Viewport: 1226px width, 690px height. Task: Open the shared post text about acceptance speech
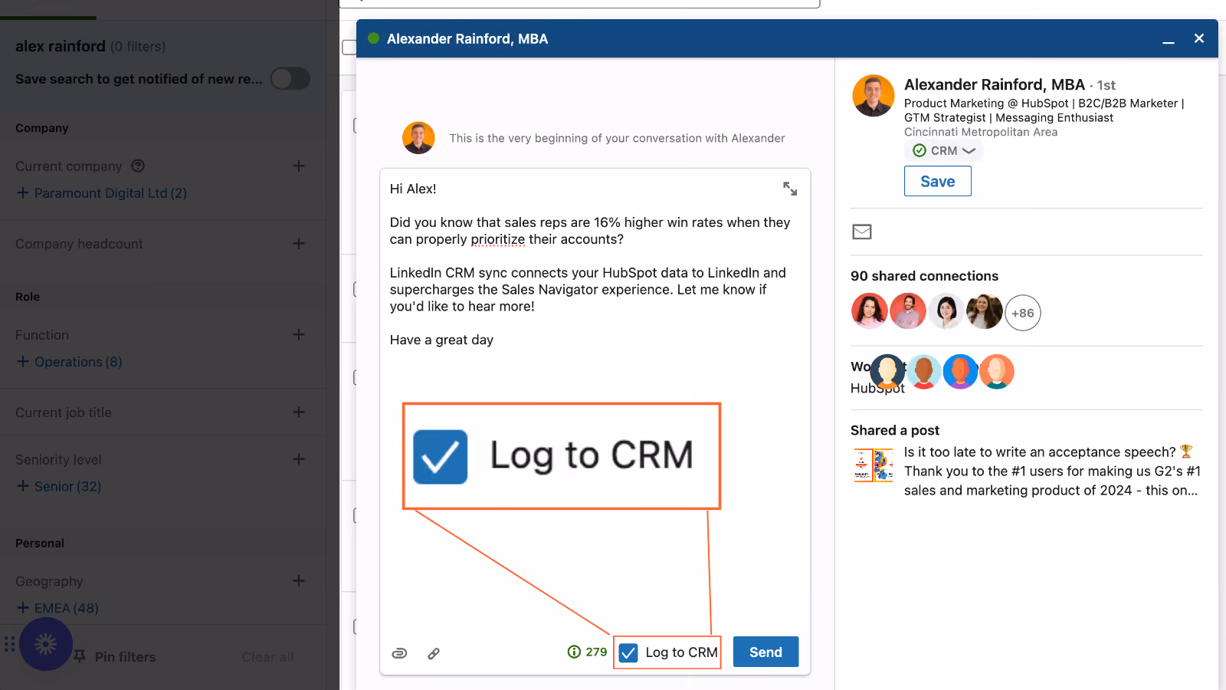tap(1052, 471)
